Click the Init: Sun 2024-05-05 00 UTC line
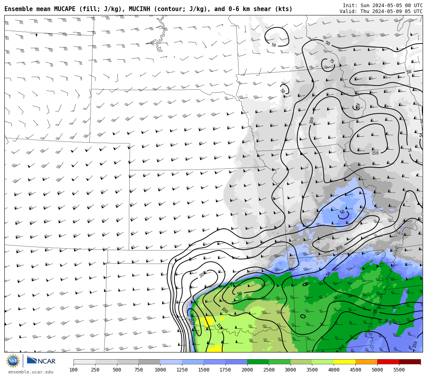This screenshot has width=427, height=377. point(383,6)
